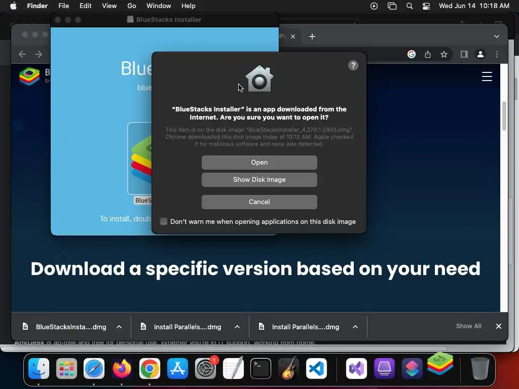
Task: Go back in Chrome
Action: pos(22,54)
